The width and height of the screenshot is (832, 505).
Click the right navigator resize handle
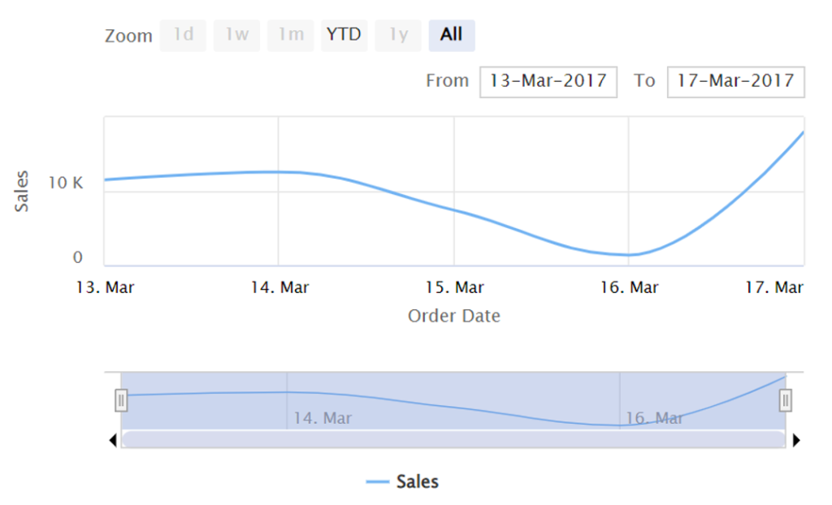(785, 400)
